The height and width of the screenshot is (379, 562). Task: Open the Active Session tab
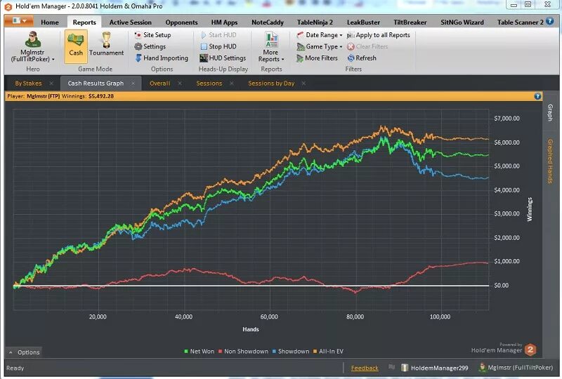(131, 22)
